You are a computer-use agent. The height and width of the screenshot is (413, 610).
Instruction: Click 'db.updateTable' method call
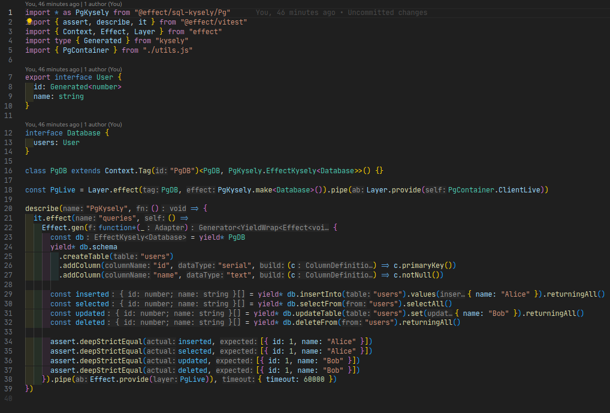coord(312,313)
